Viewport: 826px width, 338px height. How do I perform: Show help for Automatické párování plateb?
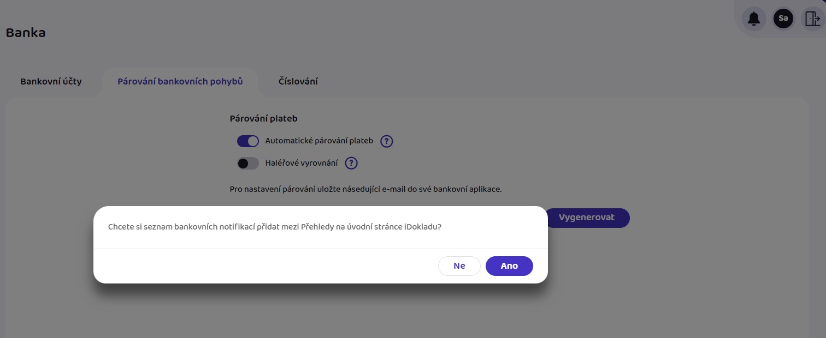pyautogui.click(x=387, y=141)
